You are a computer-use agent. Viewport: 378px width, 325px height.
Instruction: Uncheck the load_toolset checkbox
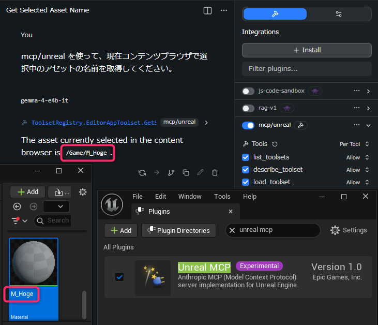246,182
